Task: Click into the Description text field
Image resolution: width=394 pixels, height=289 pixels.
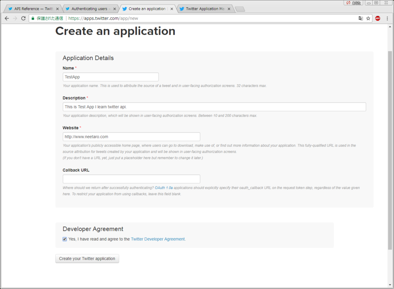Action: 214,107
